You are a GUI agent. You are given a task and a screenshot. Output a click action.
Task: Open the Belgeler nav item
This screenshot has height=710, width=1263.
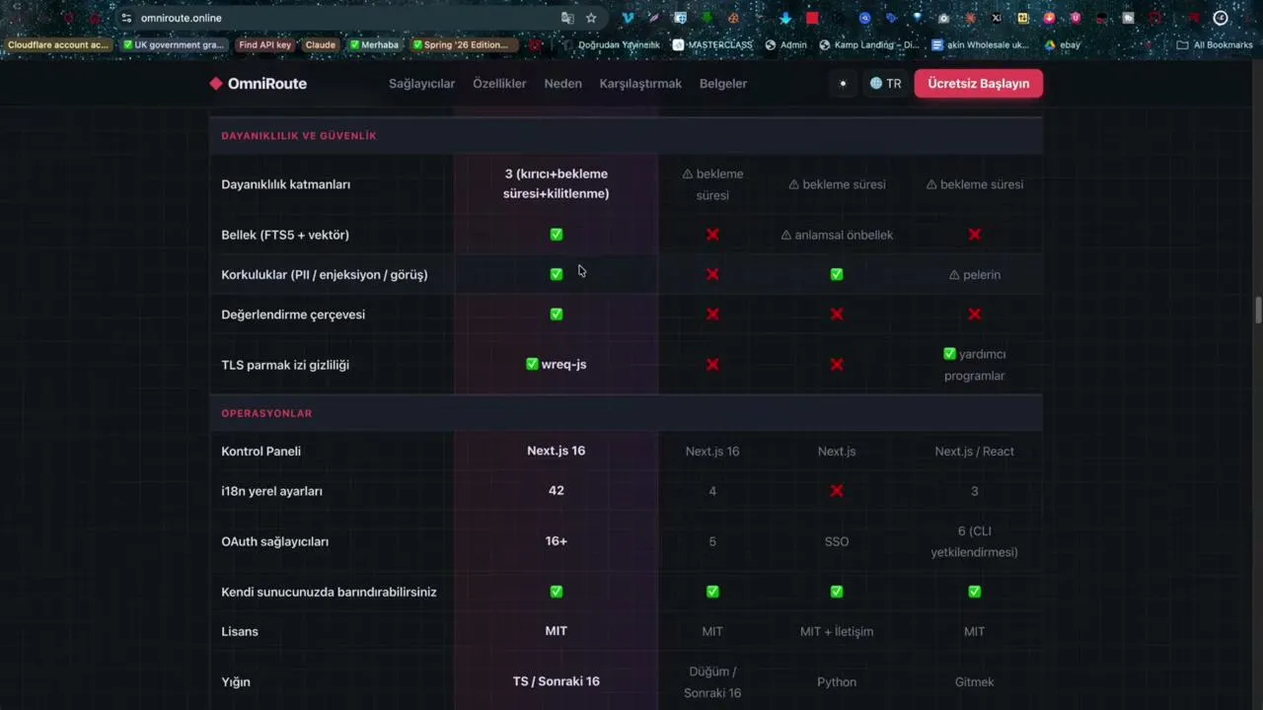(x=723, y=84)
